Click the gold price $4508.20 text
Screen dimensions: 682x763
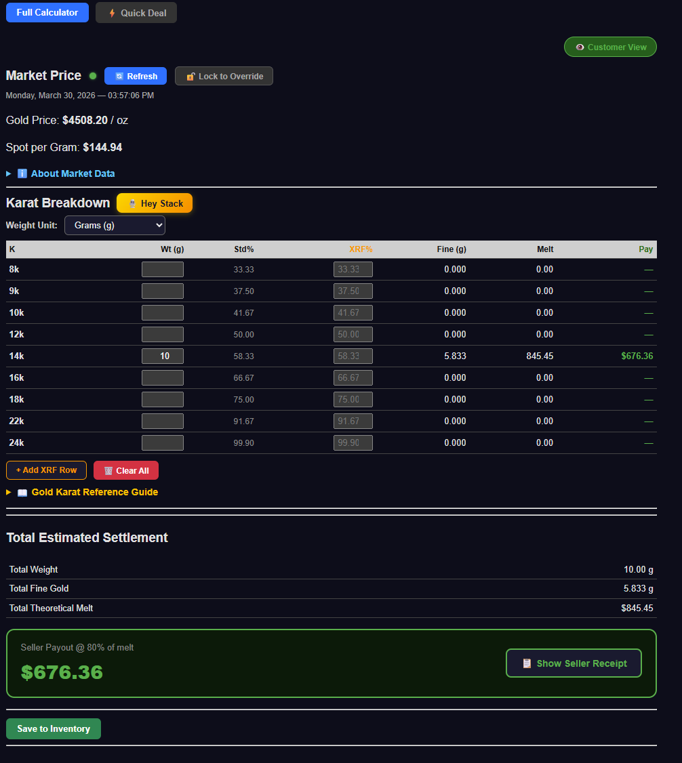pos(85,120)
